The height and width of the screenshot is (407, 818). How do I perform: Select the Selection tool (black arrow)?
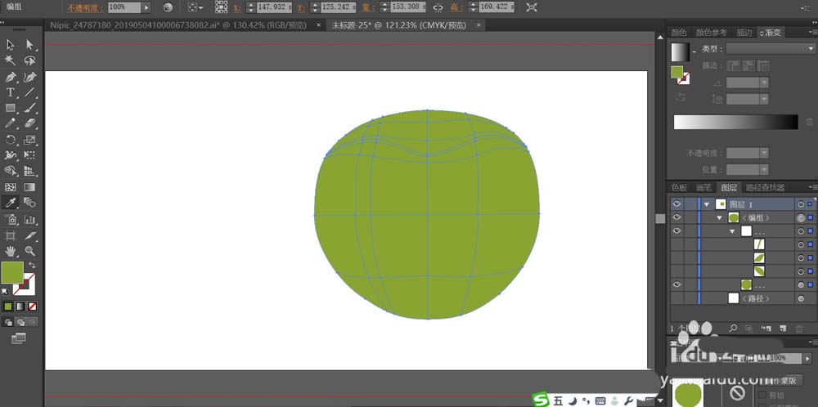11,45
